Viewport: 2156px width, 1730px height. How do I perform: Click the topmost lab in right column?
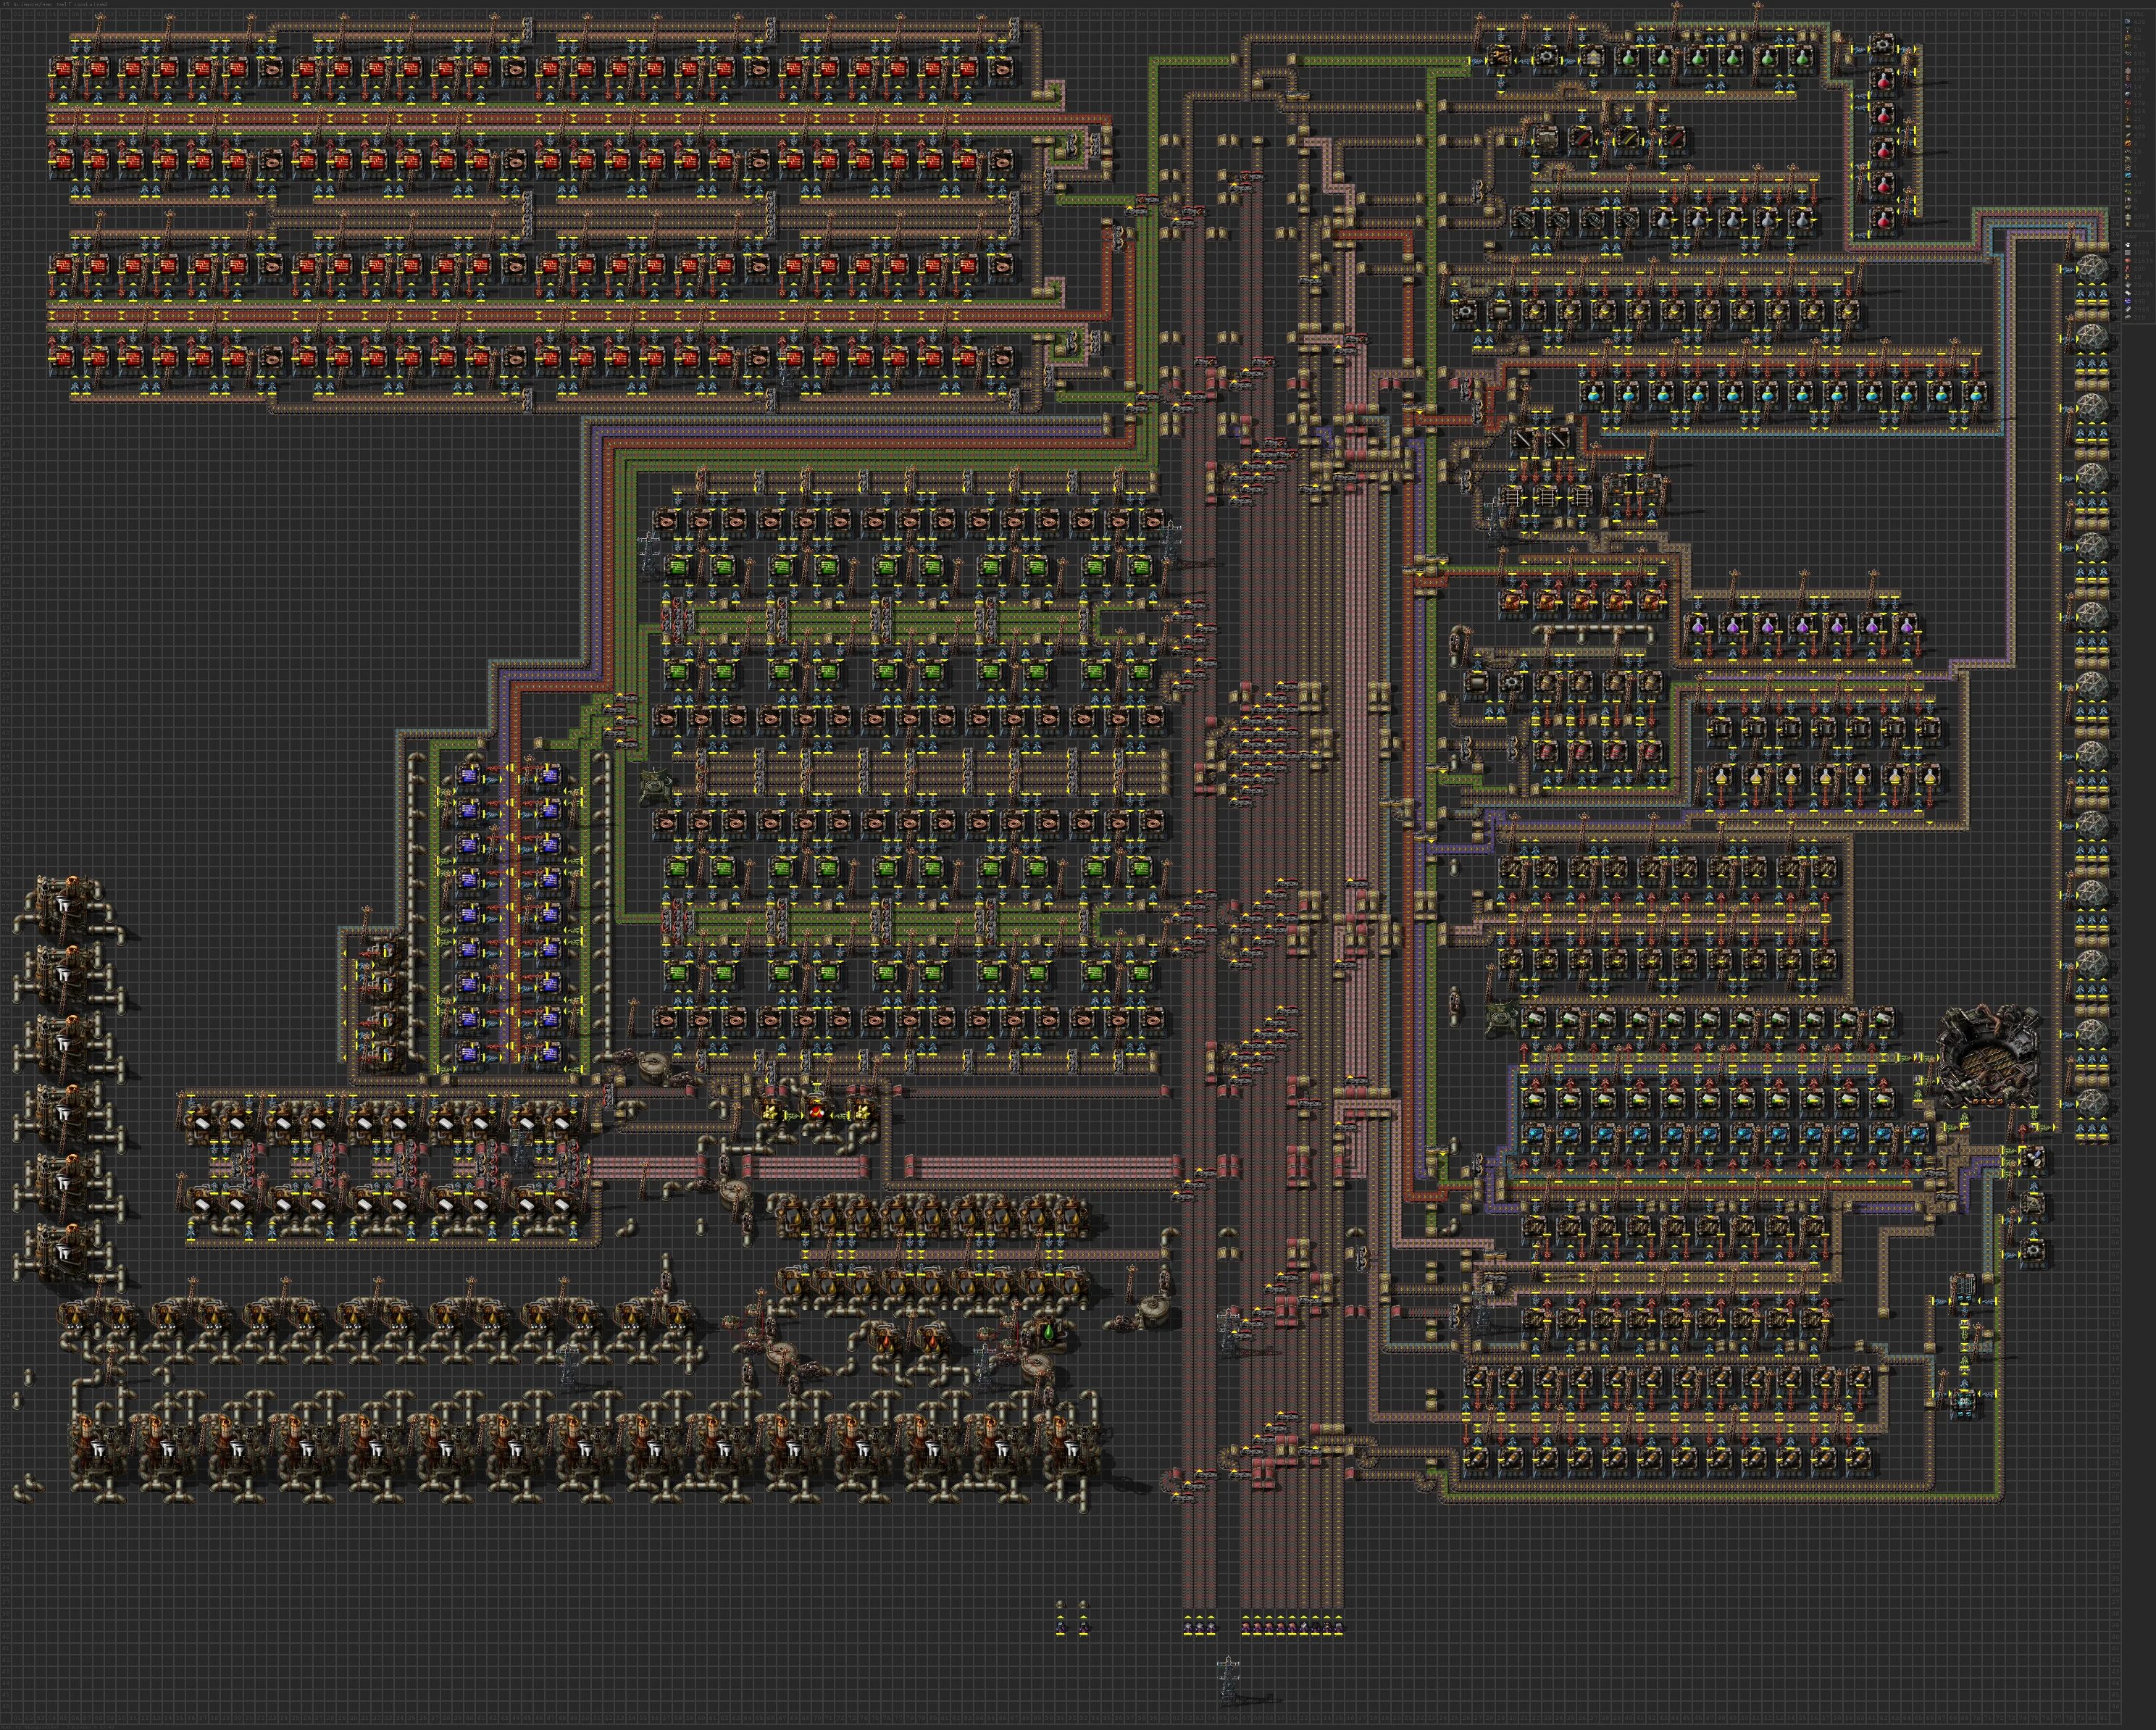2092,268
